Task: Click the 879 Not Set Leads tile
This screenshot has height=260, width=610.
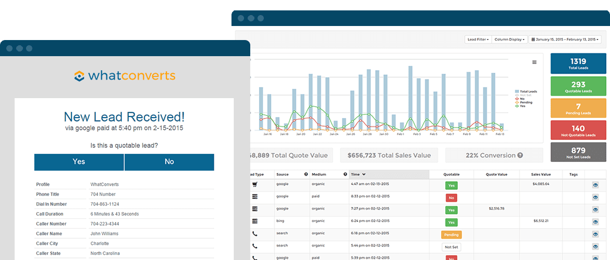Action: pos(578,152)
